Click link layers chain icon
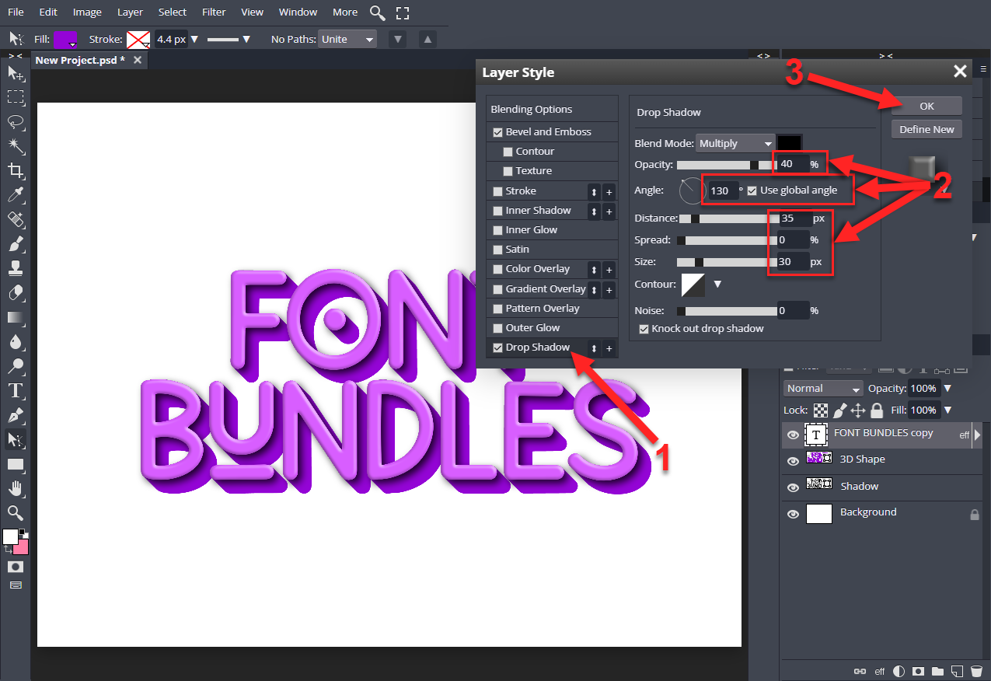 tap(860, 670)
